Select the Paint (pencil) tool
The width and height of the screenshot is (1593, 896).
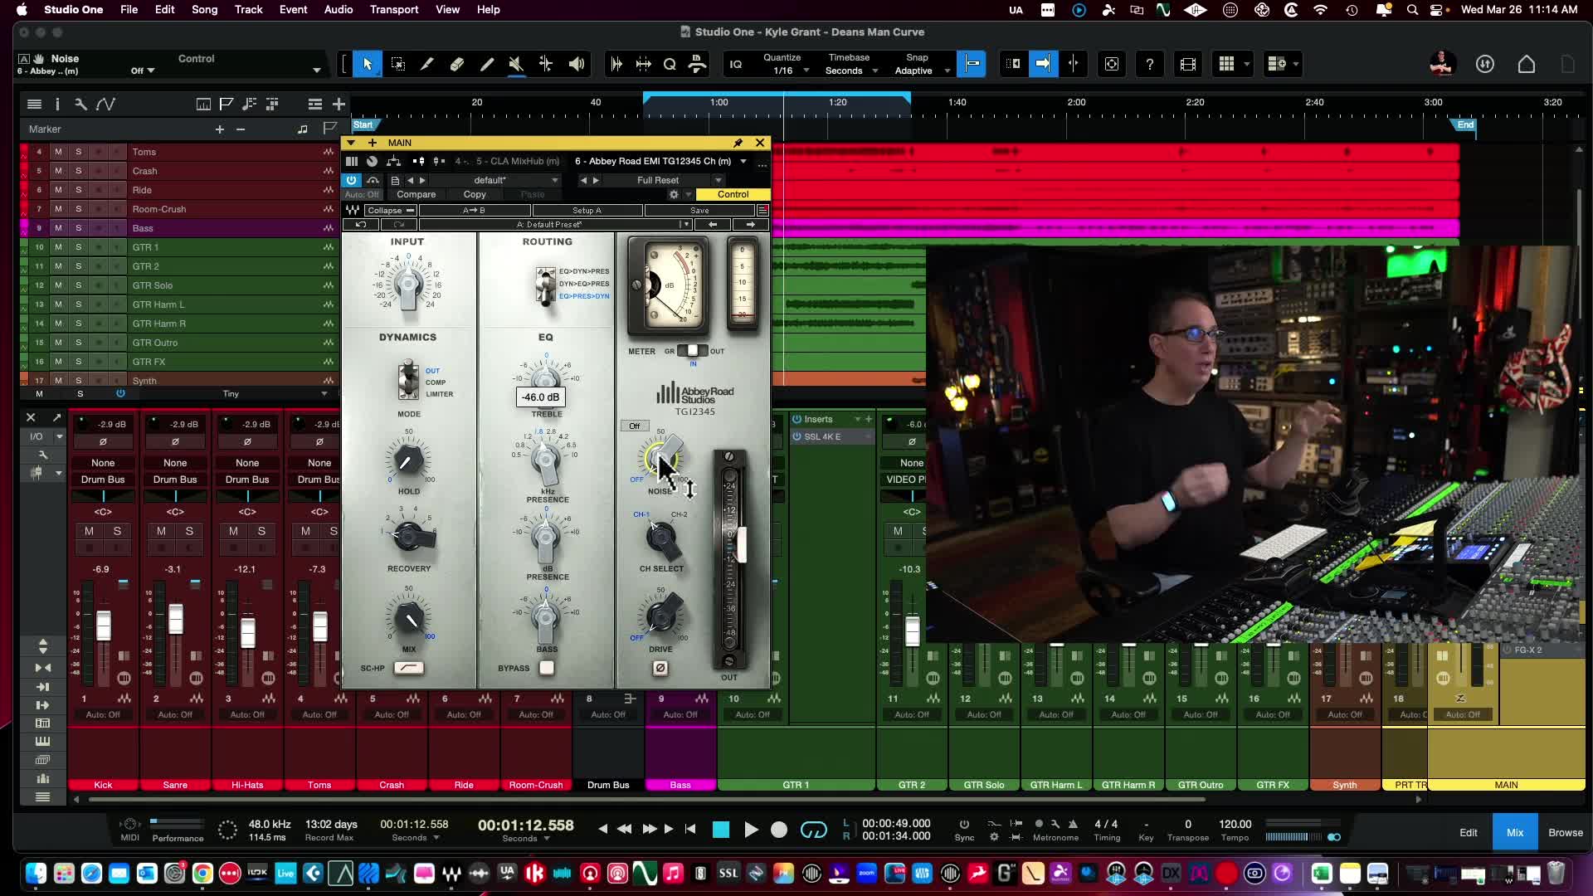[x=487, y=64]
